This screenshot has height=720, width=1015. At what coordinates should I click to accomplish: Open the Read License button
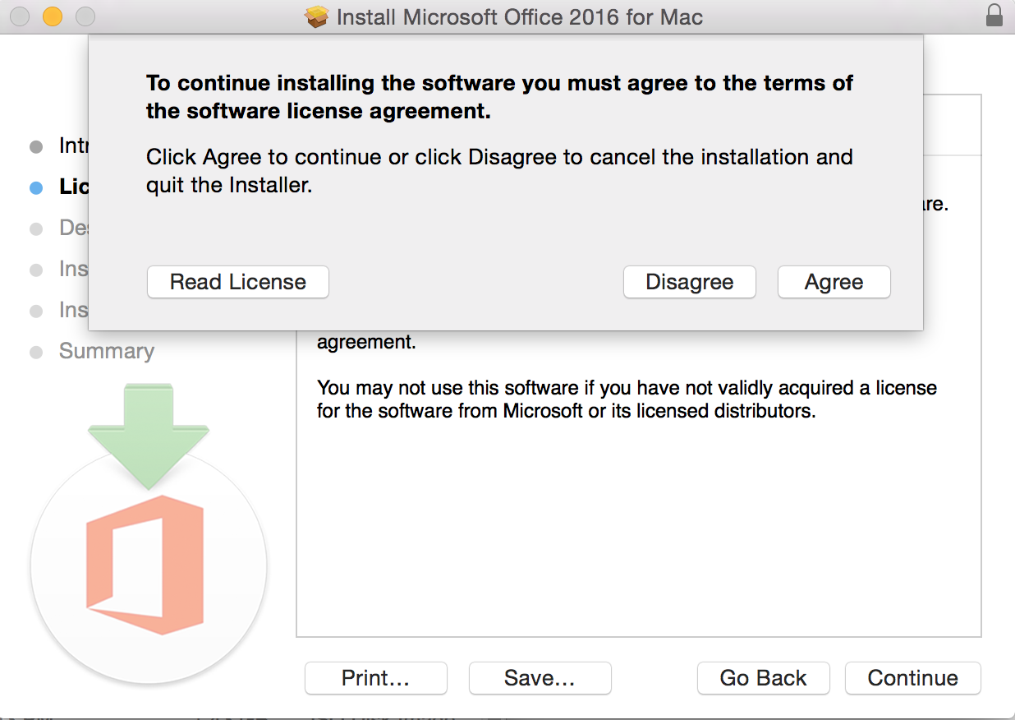click(x=238, y=282)
